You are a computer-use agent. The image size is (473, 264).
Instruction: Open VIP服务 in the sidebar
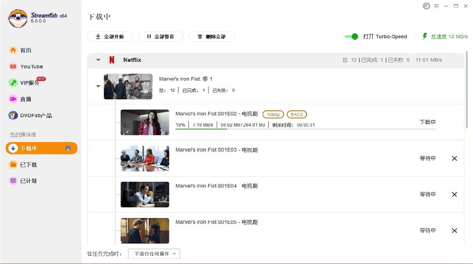point(30,83)
